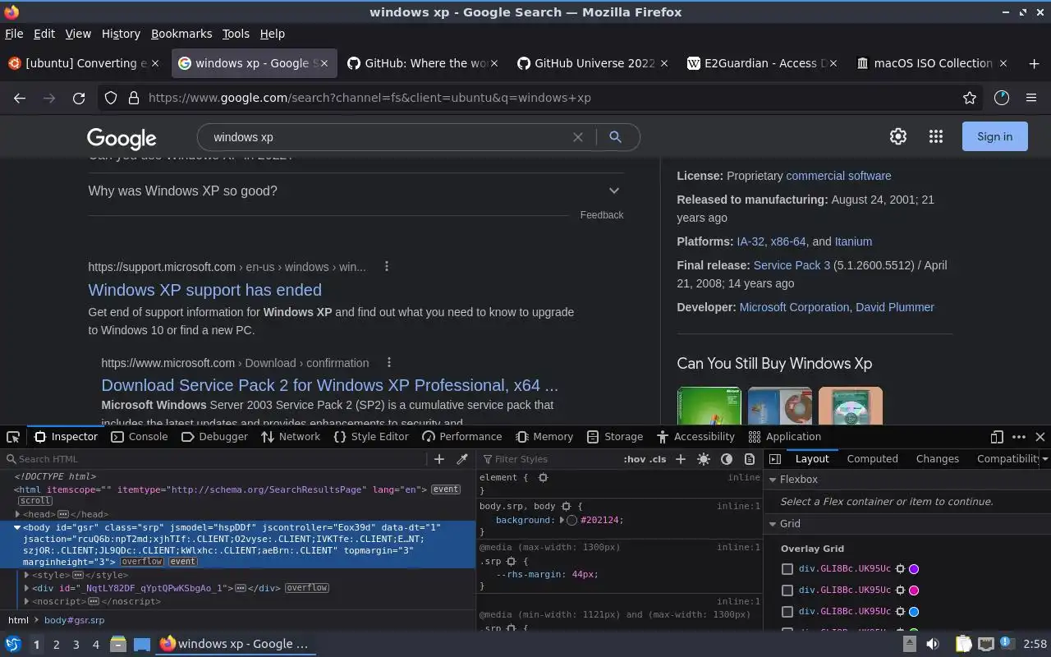Expand the head node in markup tree
Viewport: 1051px width, 657px height.
tap(17, 514)
